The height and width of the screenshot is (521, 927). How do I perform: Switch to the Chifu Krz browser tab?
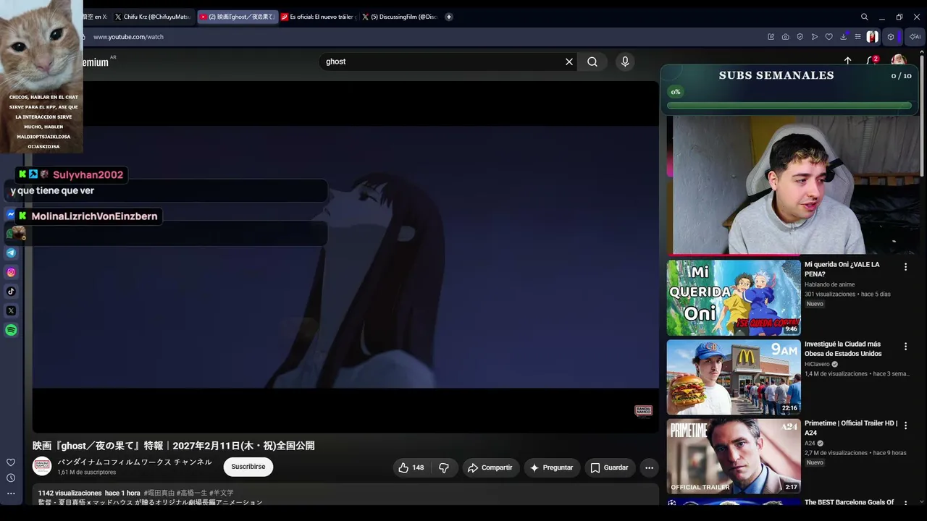pos(154,17)
